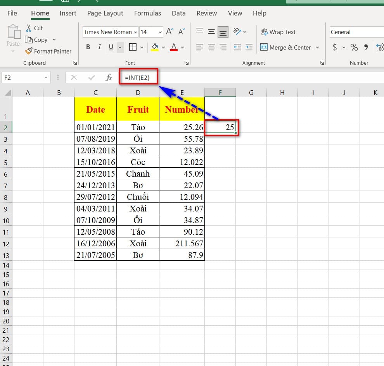Decrease font size with the smaller A
This screenshot has height=366, width=384.
pyautogui.click(x=182, y=31)
